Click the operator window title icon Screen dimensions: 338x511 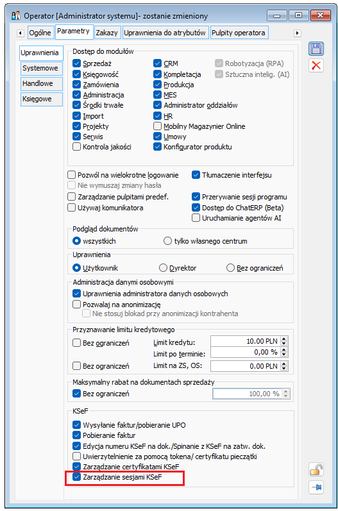coord(15,15)
